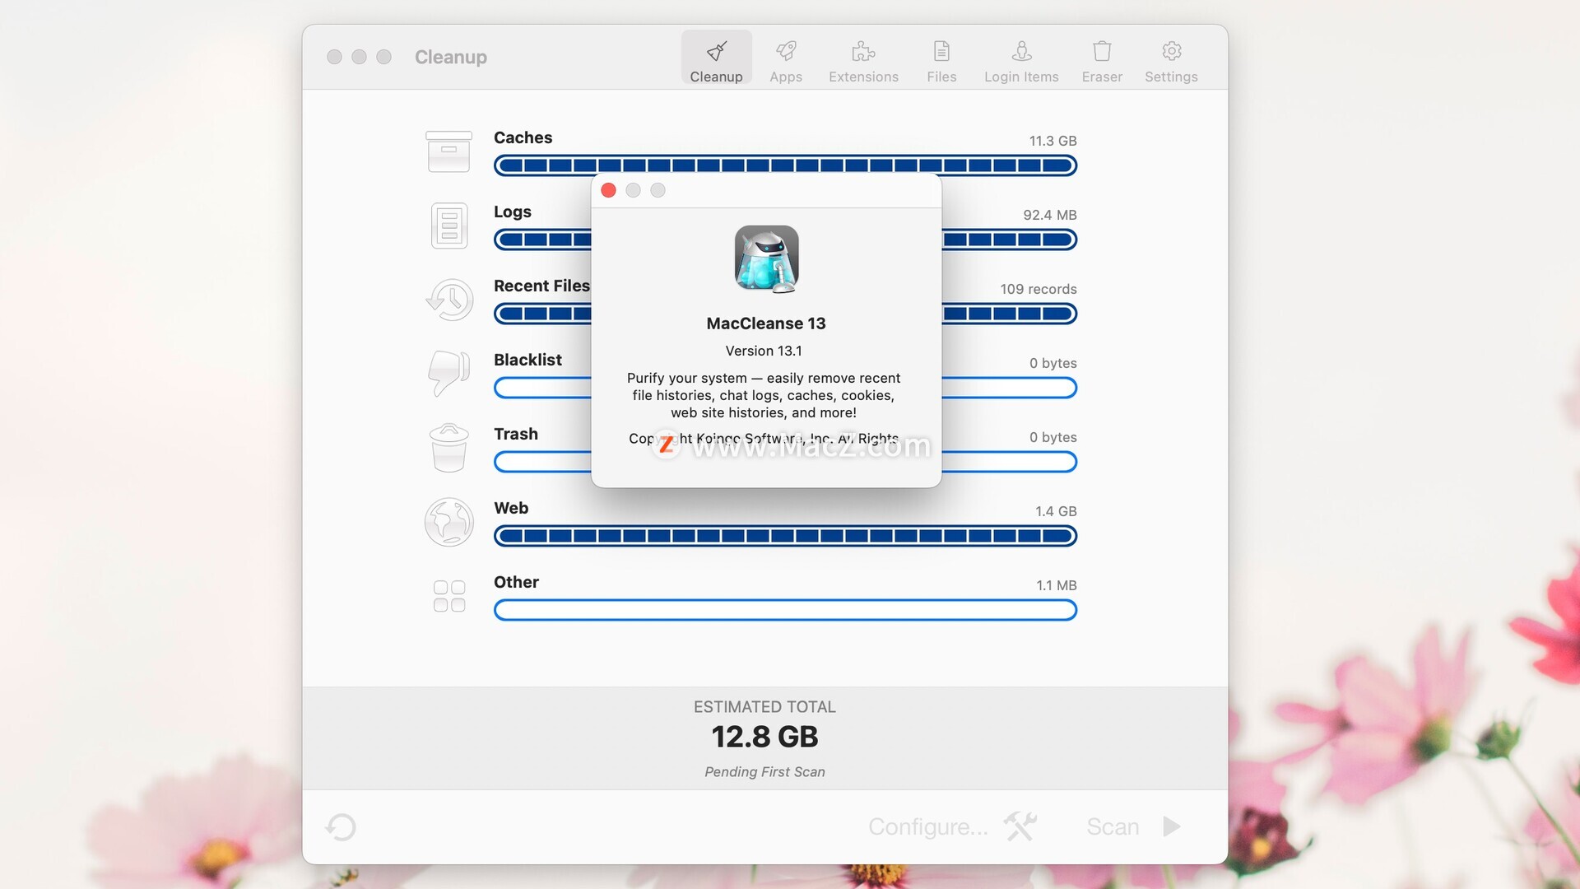The height and width of the screenshot is (889, 1580).
Task: Click the Version 13.1 text
Action: tap(764, 351)
